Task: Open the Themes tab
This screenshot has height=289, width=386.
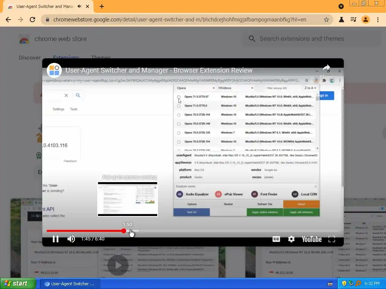Action: coord(101,57)
